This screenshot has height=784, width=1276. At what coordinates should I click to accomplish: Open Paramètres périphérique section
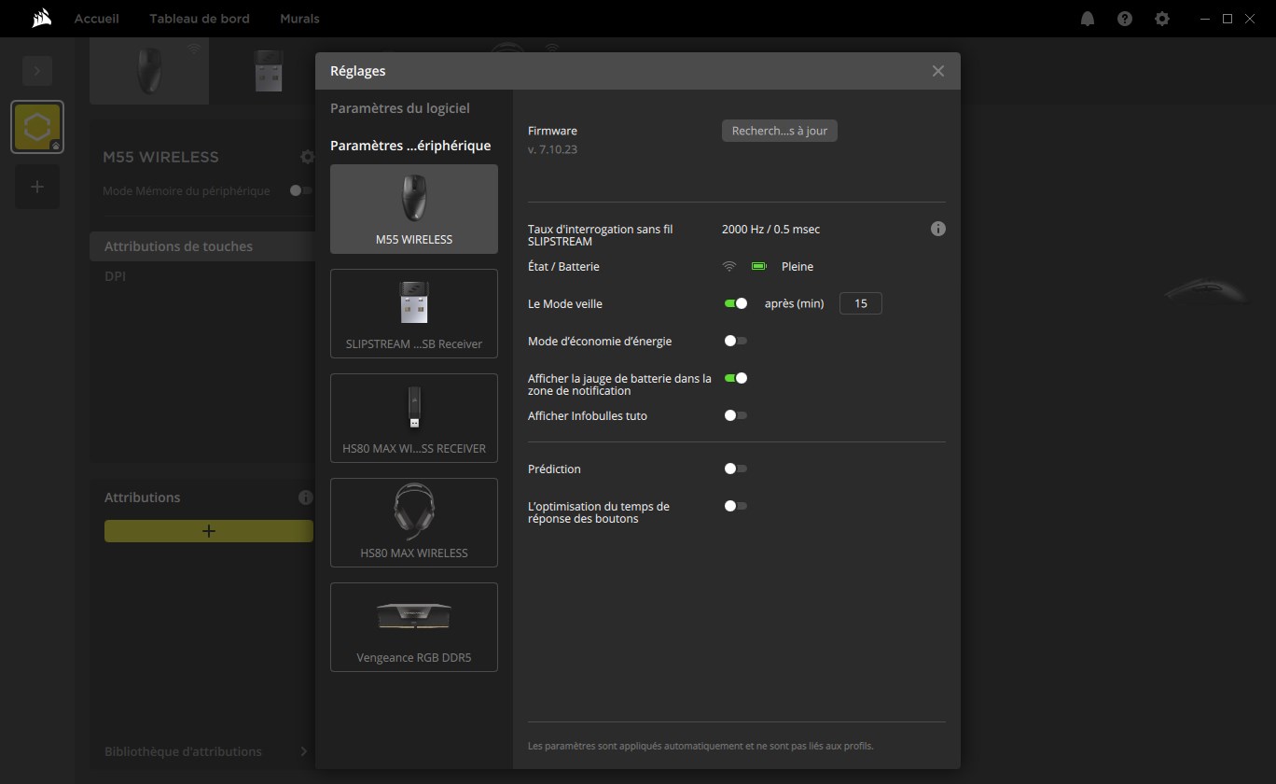[x=410, y=146]
